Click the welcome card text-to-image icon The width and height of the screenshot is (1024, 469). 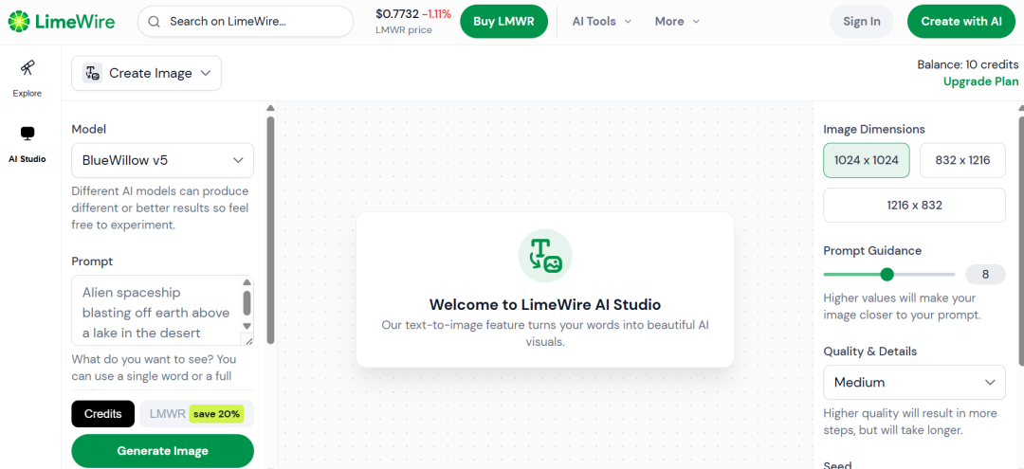[x=545, y=255]
